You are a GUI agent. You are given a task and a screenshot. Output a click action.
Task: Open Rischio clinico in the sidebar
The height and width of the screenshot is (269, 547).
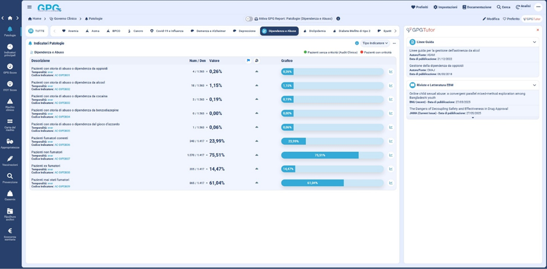pyautogui.click(x=10, y=103)
